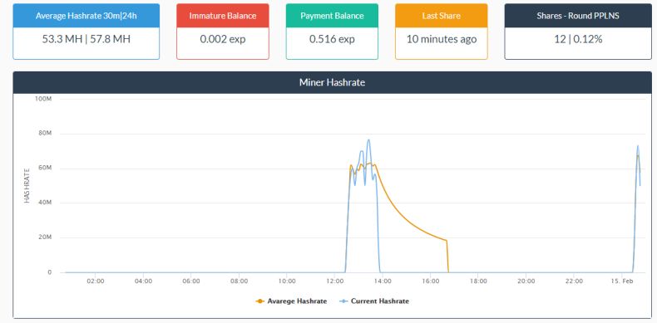Click the Last Share card header
657x323 pixels.
click(442, 16)
